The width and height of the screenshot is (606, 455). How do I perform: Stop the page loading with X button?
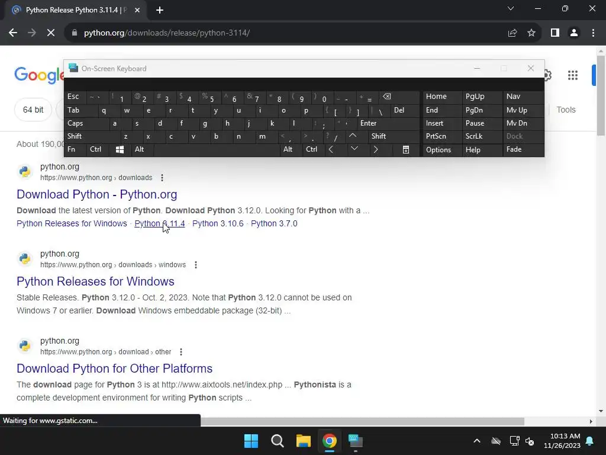(x=51, y=33)
